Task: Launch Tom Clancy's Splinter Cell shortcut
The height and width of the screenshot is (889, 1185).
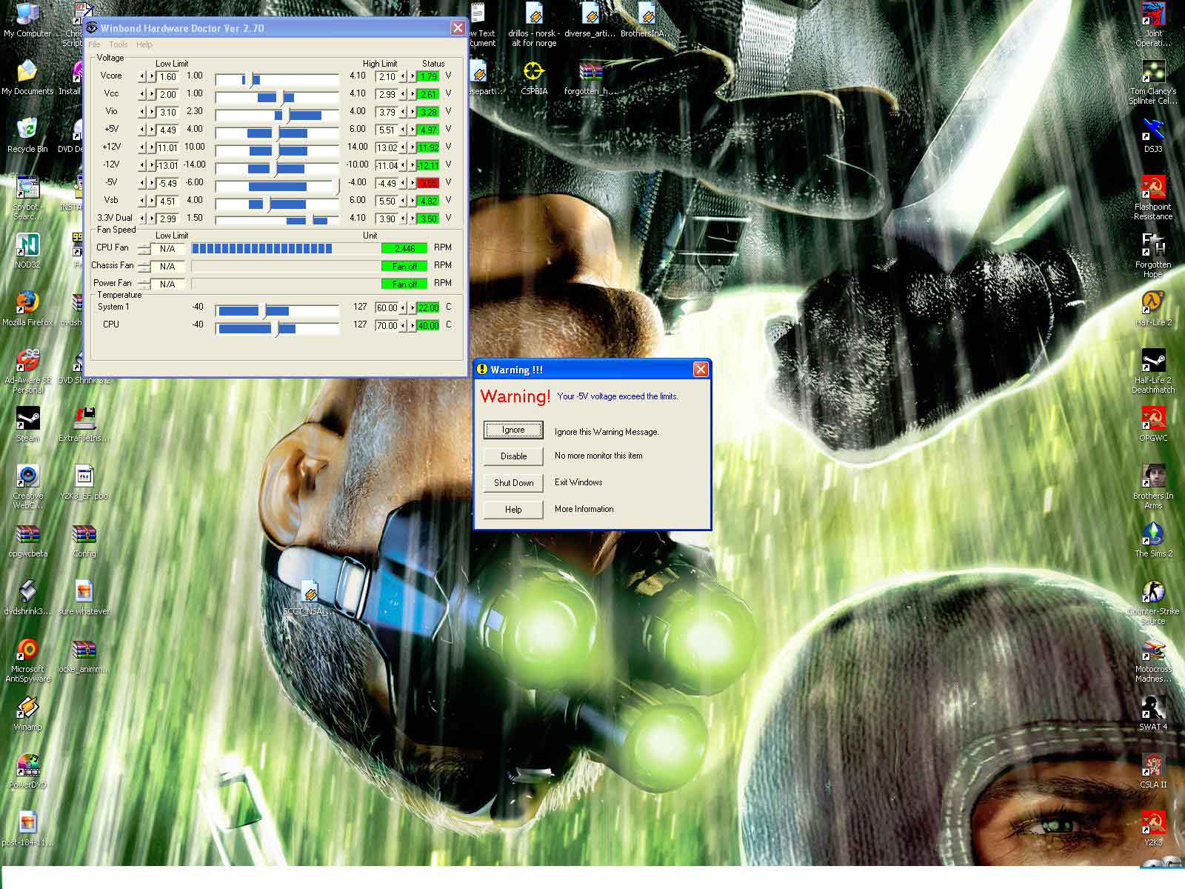Action: coord(1153,82)
